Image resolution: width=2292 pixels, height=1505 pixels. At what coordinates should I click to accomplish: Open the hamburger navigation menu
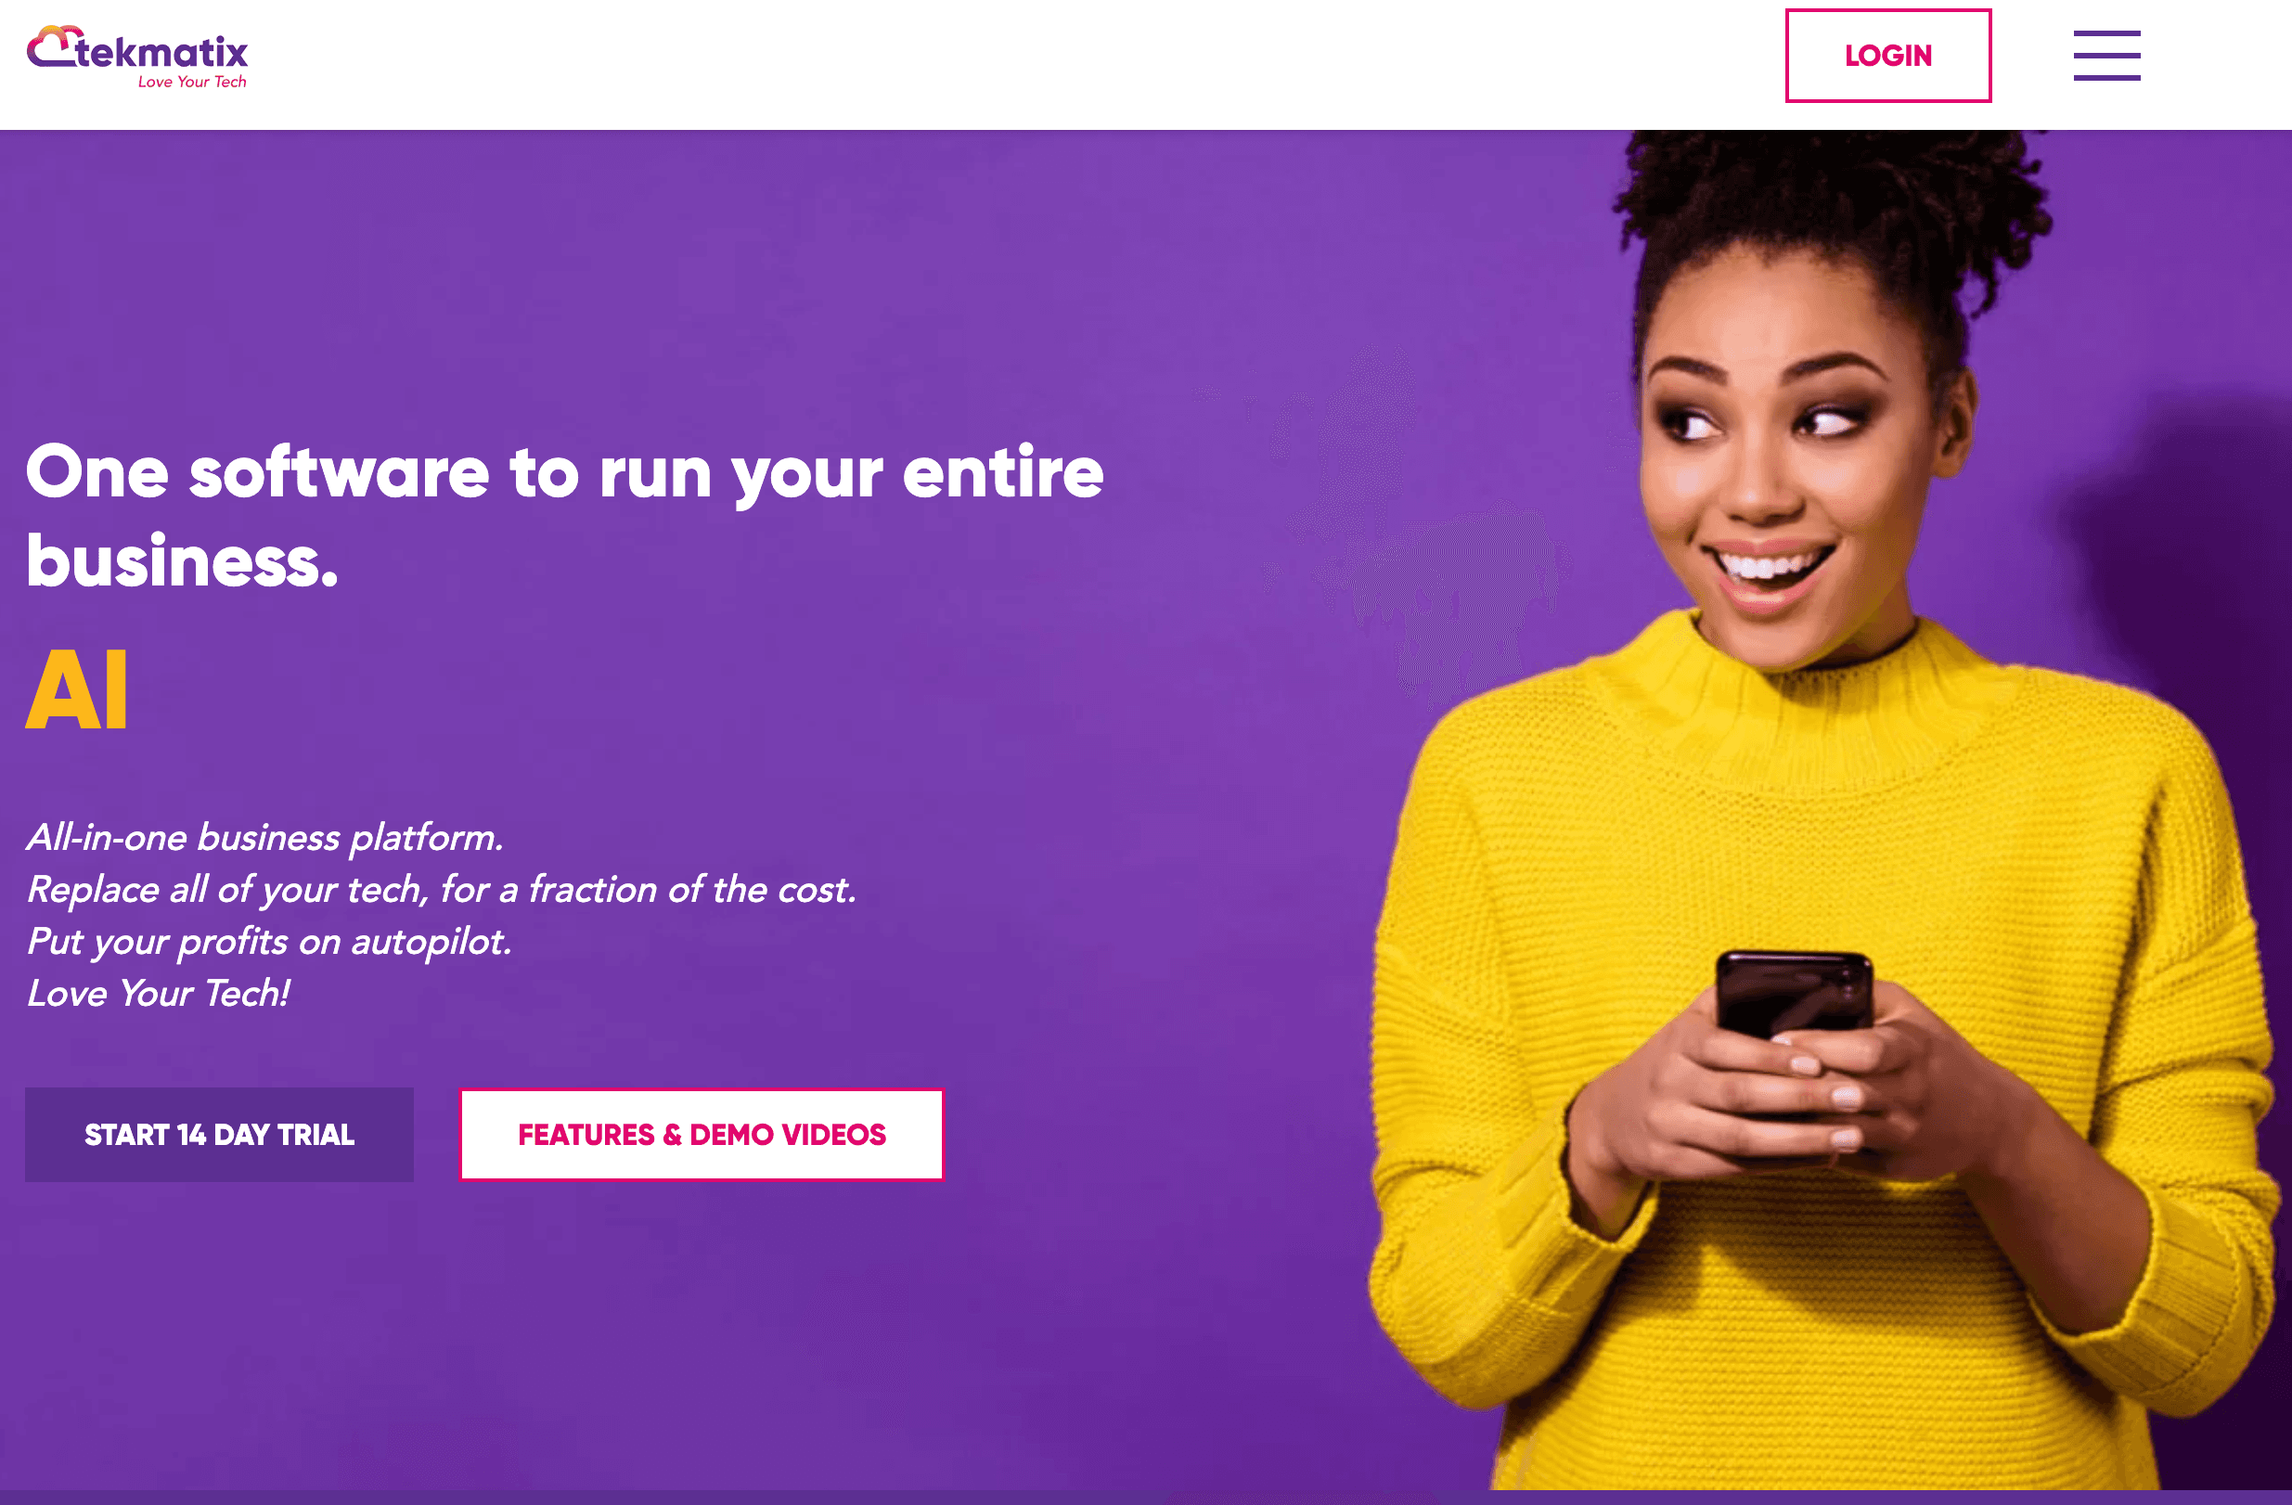click(2106, 56)
